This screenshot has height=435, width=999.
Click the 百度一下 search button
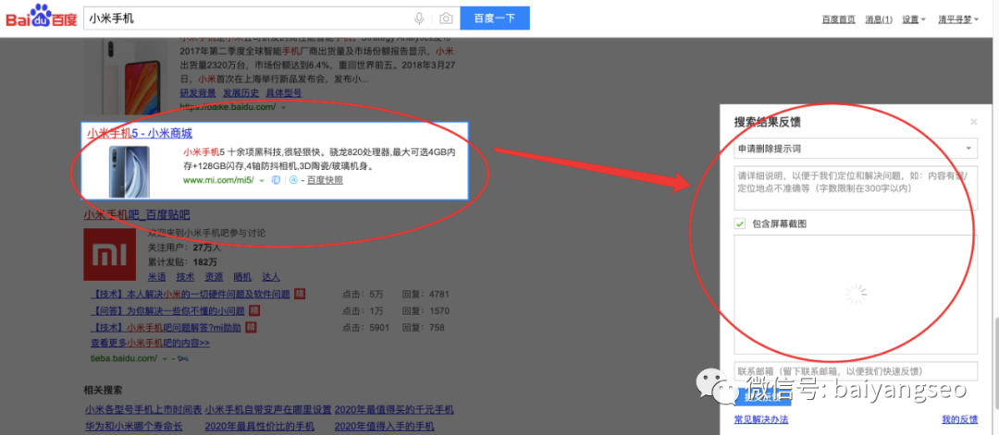[x=495, y=18]
